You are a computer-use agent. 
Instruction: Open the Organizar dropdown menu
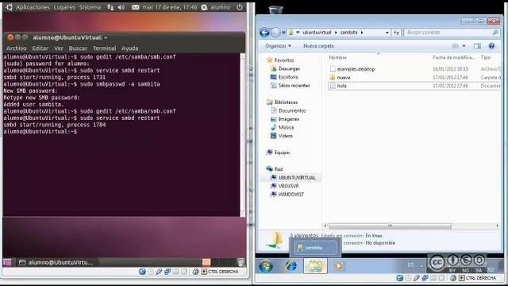coord(278,46)
